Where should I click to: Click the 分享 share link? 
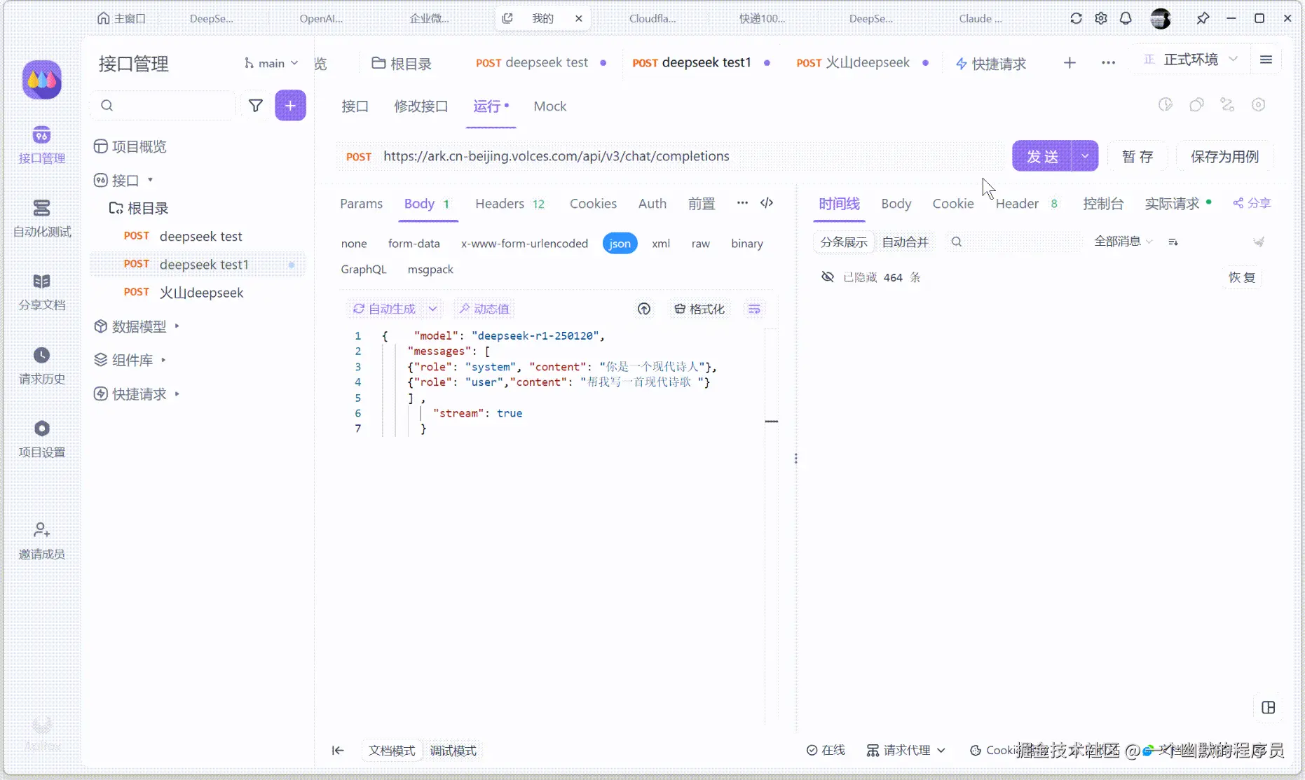1252,203
